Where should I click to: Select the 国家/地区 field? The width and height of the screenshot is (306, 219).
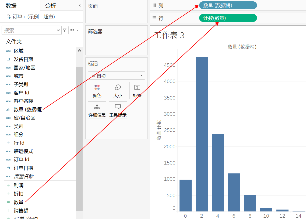click(x=24, y=68)
